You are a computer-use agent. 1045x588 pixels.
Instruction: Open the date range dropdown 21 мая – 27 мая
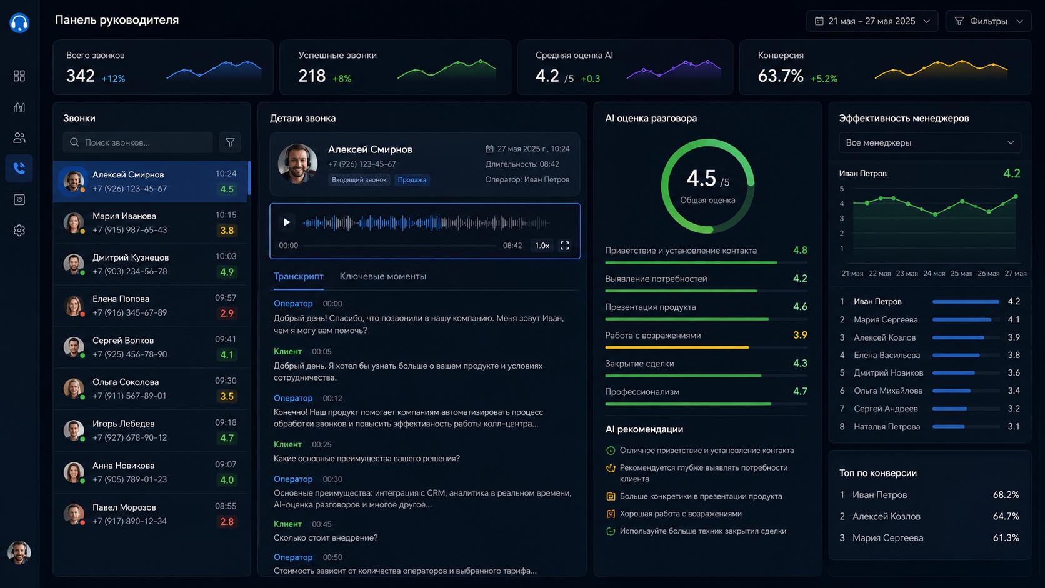(872, 21)
